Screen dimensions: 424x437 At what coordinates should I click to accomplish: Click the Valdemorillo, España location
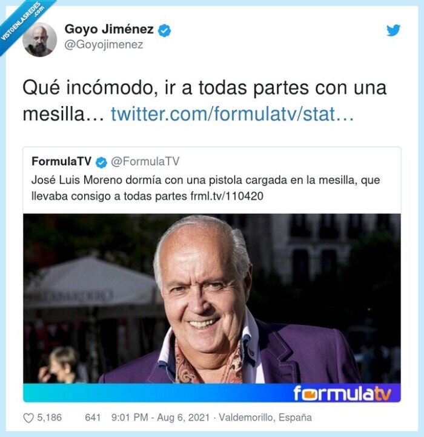(265, 418)
